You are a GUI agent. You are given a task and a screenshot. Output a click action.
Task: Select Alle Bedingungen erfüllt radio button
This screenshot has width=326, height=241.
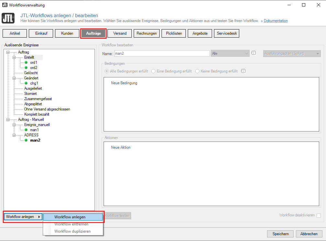click(107, 71)
